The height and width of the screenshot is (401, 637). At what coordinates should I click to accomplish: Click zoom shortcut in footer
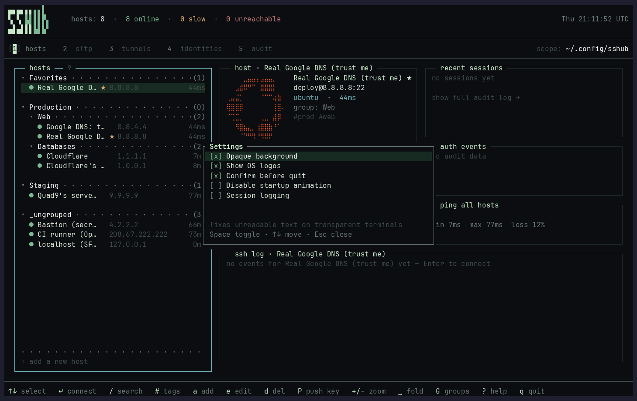pyautogui.click(x=369, y=391)
